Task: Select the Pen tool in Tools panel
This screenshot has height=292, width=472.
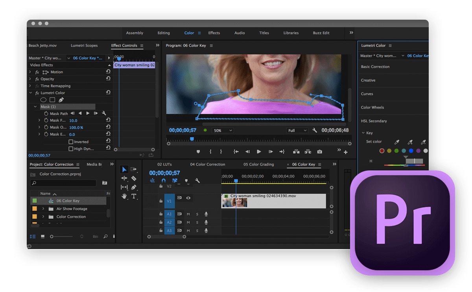Action: point(134,187)
